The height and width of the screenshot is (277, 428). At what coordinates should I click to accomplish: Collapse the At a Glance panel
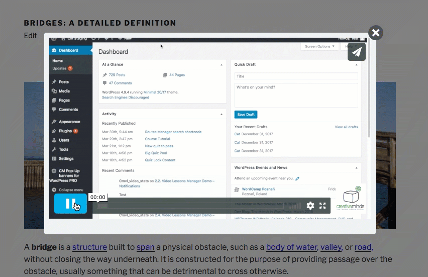tap(222, 65)
